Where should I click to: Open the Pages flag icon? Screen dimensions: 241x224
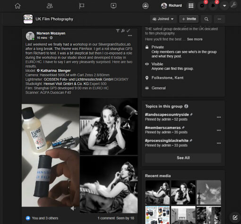[82, 6]
